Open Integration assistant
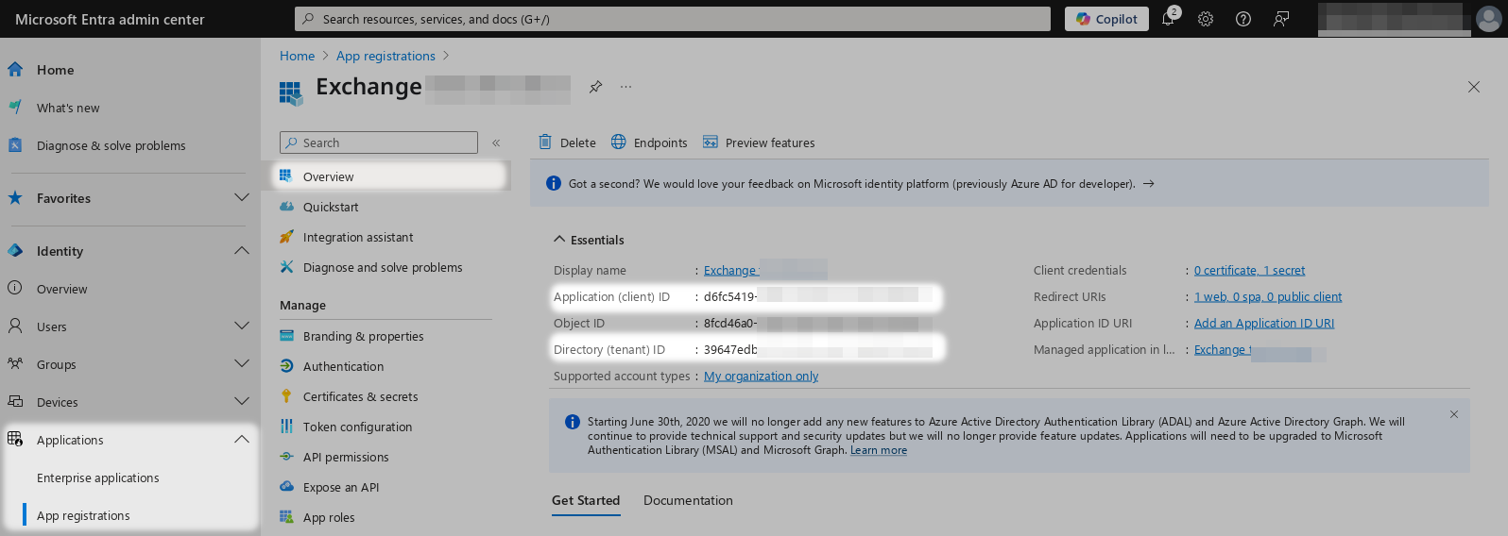This screenshot has height=536, width=1508. pyautogui.click(x=358, y=237)
